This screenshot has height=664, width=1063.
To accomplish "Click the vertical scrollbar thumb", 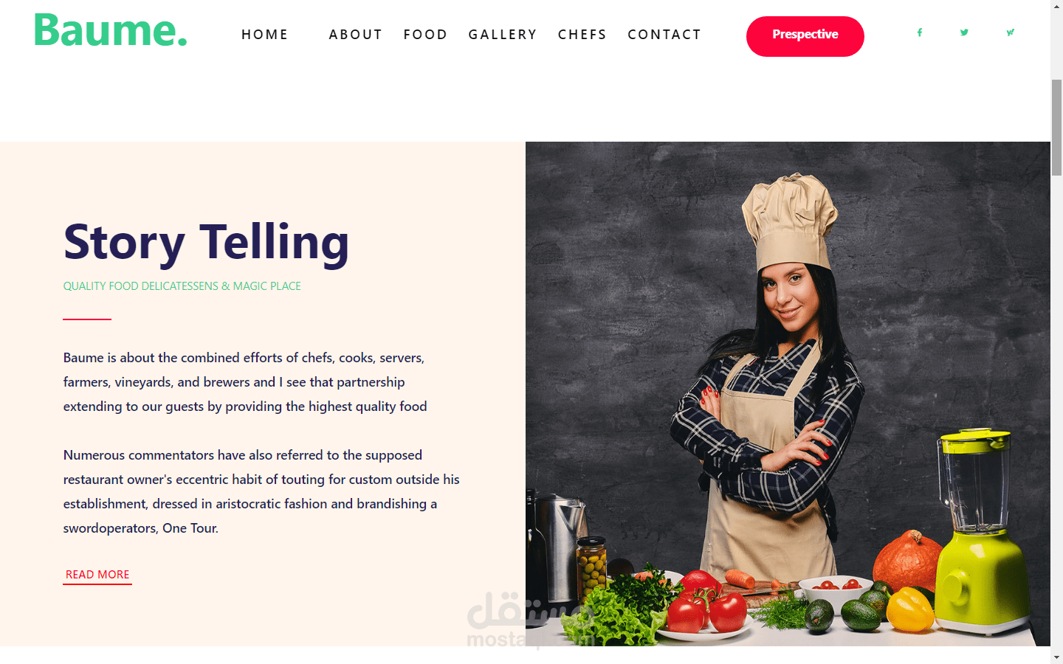I will tap(1056, 127).
